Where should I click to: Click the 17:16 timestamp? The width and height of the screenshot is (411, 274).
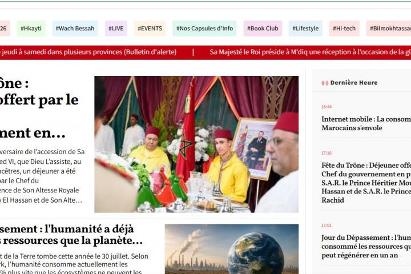click(327, 153)
